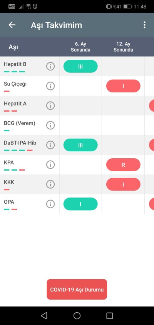Show info for Hepatit A vaccine
The height and width of the screenshot is (325, 154).
(50, 106)
